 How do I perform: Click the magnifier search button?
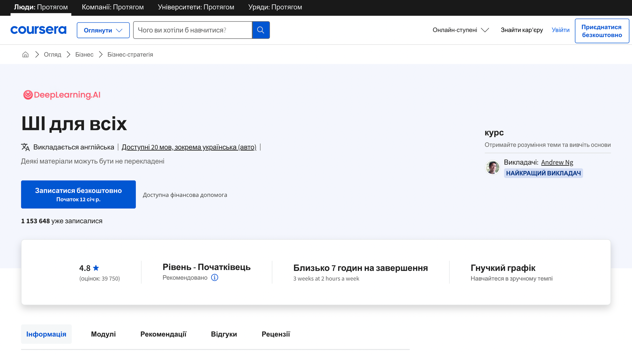[x=261, y=30]
